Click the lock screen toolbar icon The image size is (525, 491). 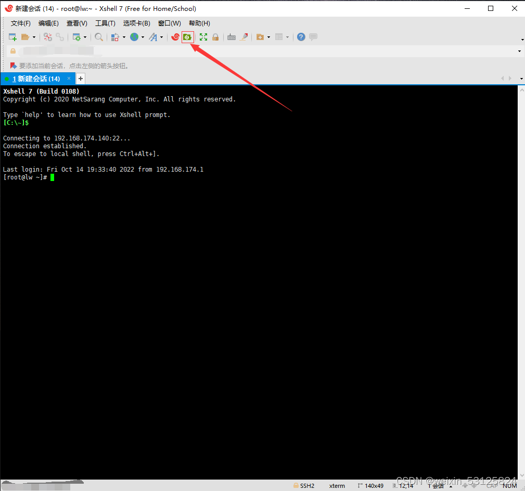pos(214,37)
